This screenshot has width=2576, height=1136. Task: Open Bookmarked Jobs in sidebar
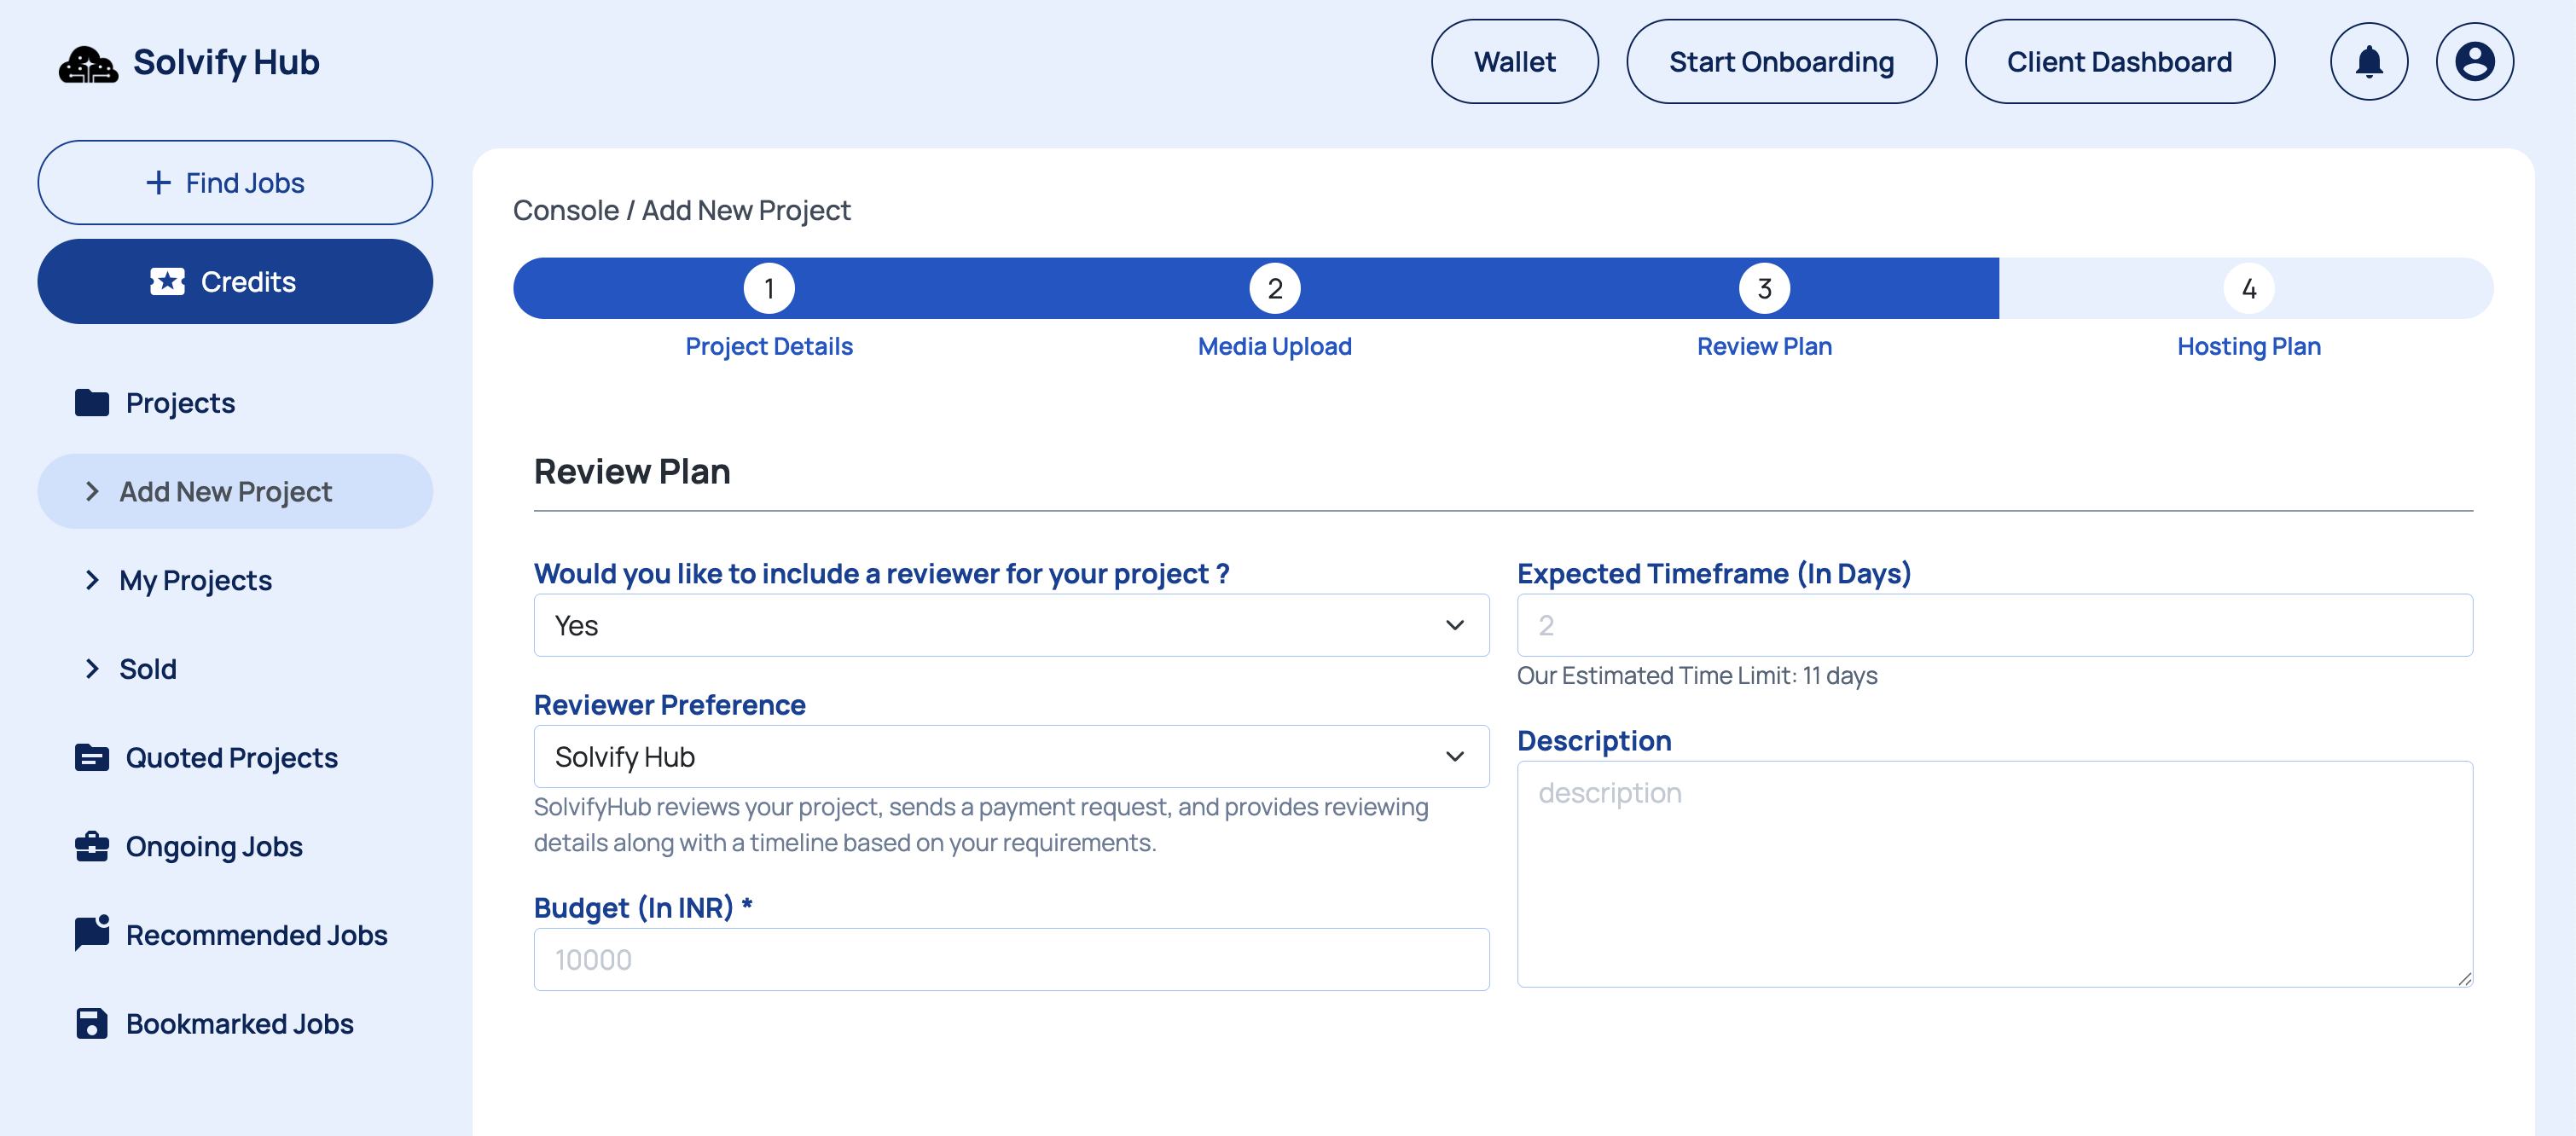[x=235, y=1024]
